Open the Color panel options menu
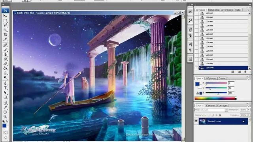Viewport: 253px width, 142px height. [x=248, y=79]
